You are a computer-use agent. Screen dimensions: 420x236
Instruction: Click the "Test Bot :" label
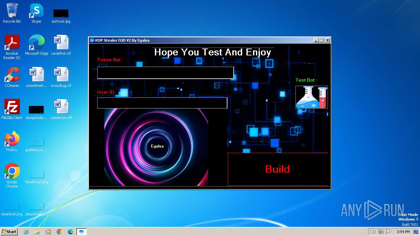[x=306, y=80]
